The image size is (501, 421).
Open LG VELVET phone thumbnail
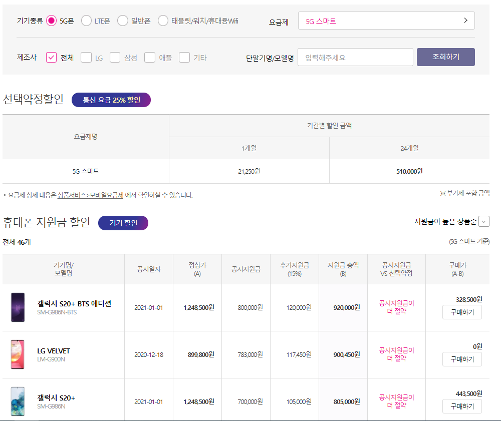(18, 354)
